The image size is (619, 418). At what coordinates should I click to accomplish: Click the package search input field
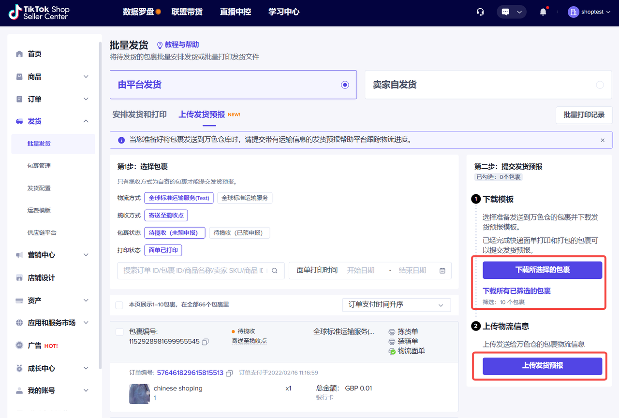coord(193,271)
